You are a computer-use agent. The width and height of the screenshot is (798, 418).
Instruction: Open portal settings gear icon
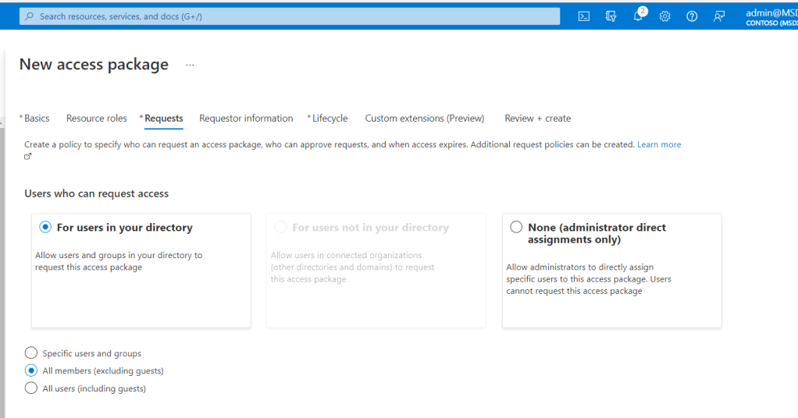tap(664, 16)
